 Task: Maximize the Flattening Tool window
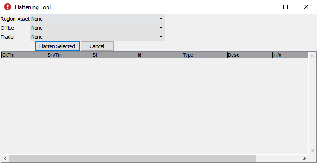pos(285,7)
